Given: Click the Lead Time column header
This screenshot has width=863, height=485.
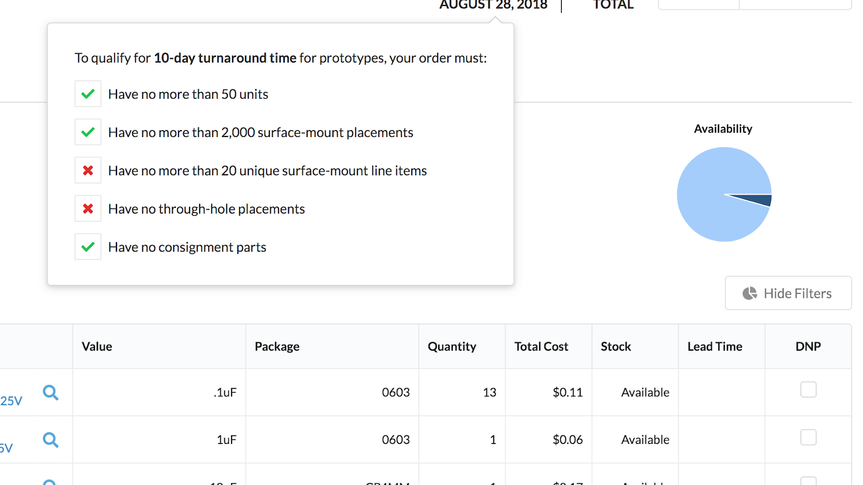Looking at the screenshot, I should [715, 346].
